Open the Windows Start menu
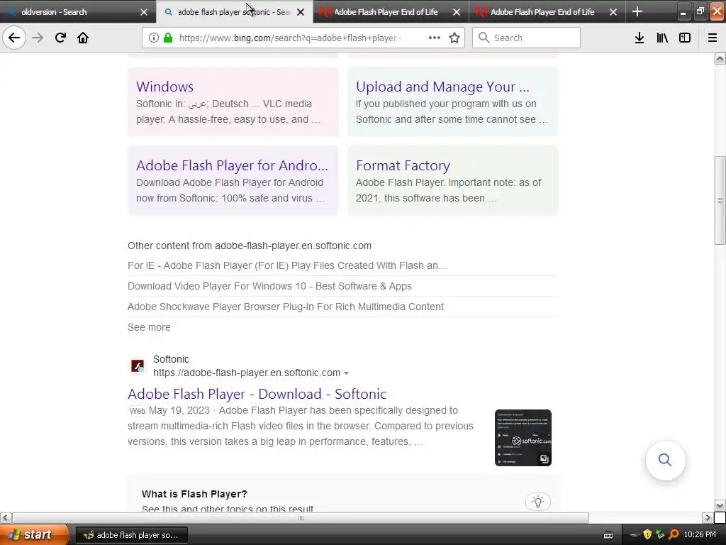 pyautogui.click(x=34, y=535)
